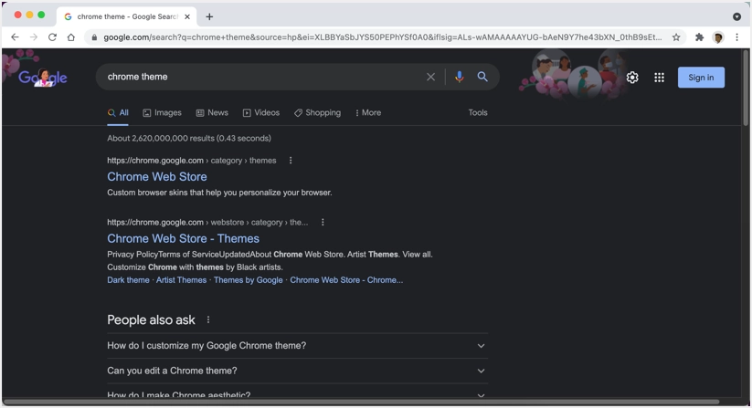Screen dimensions: 752x408
Task: Open the Artist Themes sitelink
Action: click(x=181, y=280)
